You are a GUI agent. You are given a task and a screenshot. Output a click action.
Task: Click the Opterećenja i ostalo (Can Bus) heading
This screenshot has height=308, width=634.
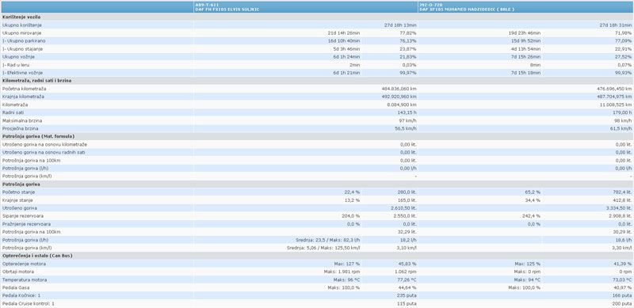tap(37, 256)
